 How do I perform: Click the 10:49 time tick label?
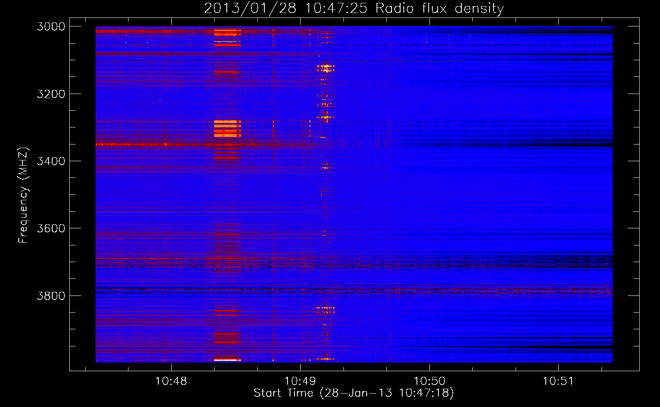coord(300,381)
